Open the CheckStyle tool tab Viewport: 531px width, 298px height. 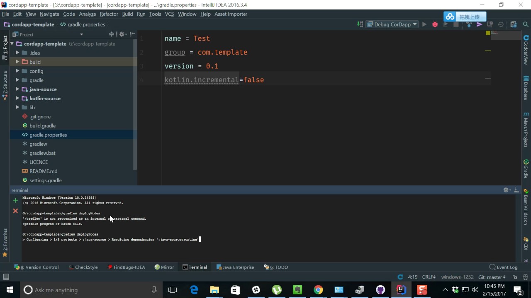coord(83,267)
